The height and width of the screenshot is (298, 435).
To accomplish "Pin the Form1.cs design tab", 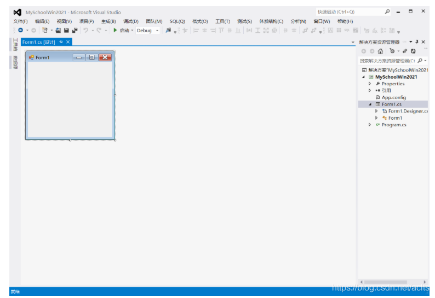I will pos(61,42).
